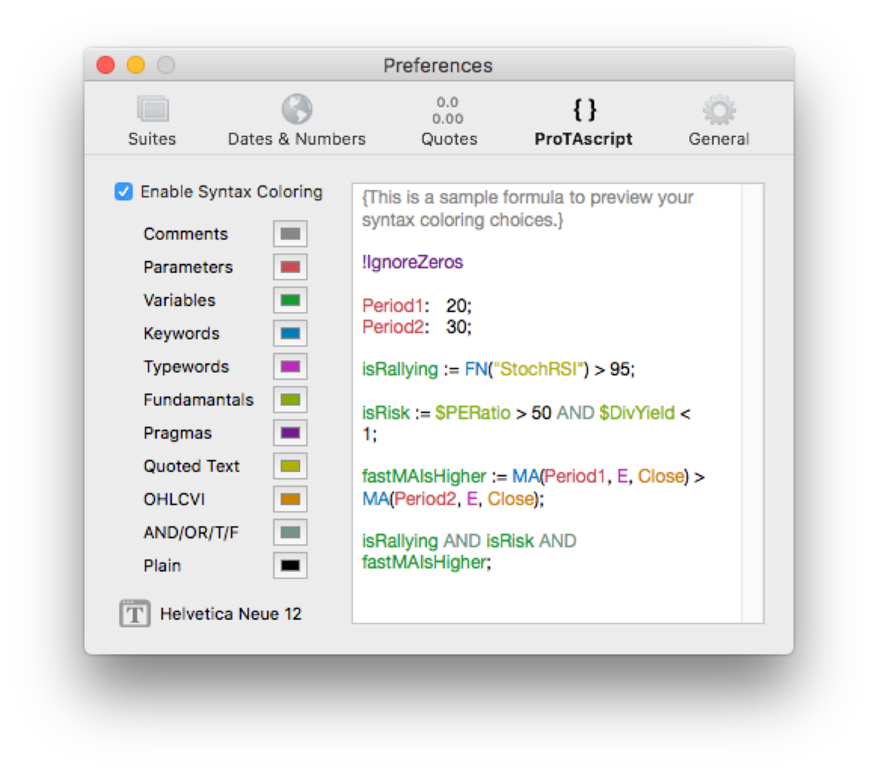Click the Suites stacked-panels icon

pos(152,109)
